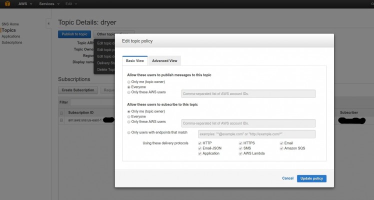The height and width of the screenshot is (200, 374).
Task: Toggle the HTTPS delivery protocol checkbox
Action: pyautogui.click(x=240, y=143)
